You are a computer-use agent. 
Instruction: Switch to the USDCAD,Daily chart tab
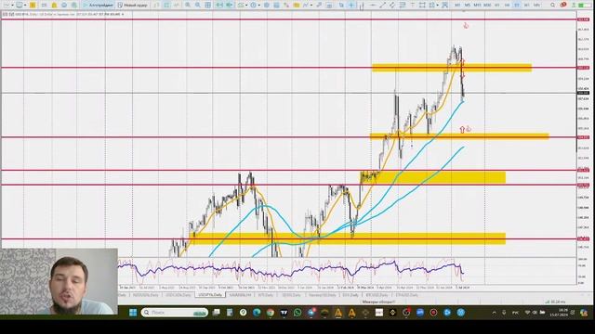(178, 295)
